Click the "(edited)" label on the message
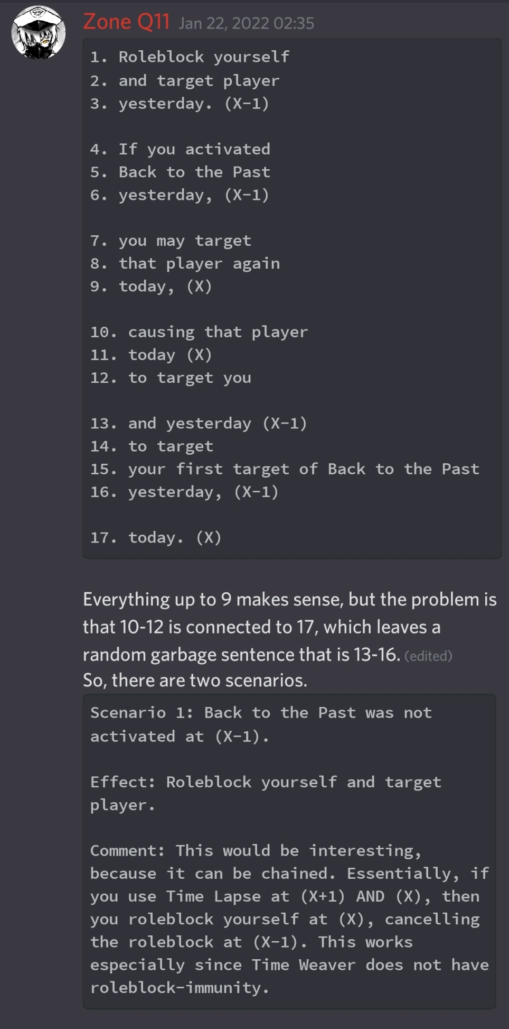 428,656
